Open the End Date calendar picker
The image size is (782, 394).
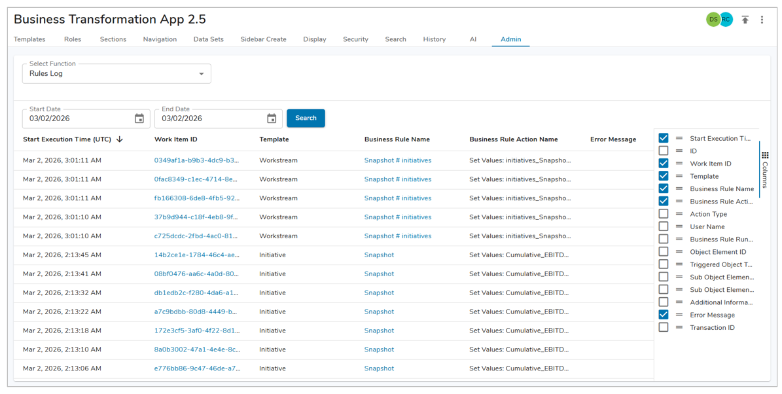[272, 118]
